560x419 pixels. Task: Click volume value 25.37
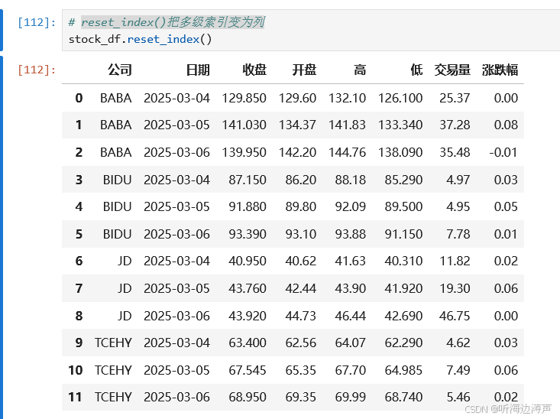[455, 98]
